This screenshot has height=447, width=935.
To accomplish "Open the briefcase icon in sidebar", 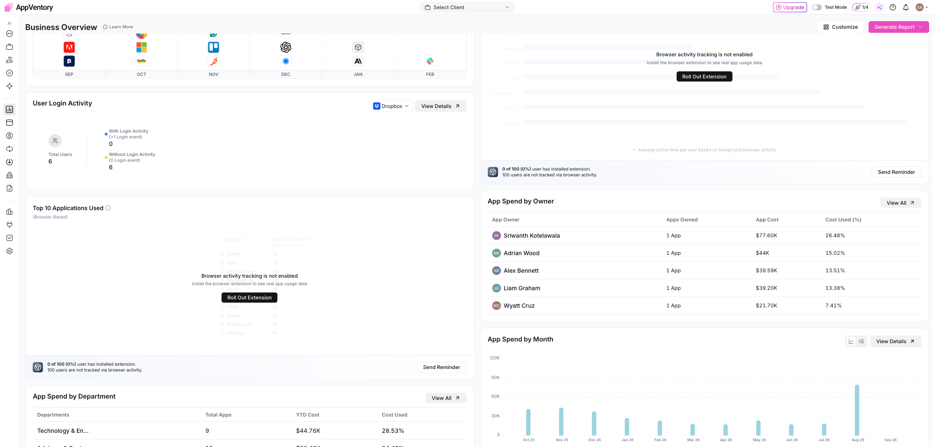I will 9,47.
